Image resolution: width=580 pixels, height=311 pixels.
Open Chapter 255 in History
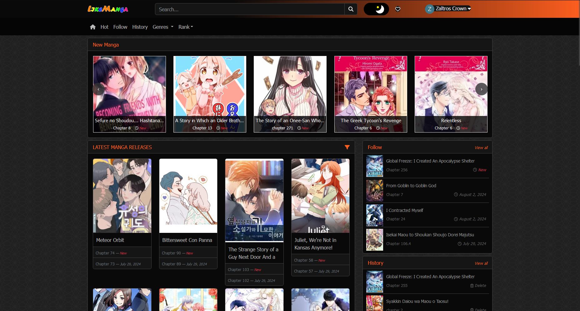[397, 285]
